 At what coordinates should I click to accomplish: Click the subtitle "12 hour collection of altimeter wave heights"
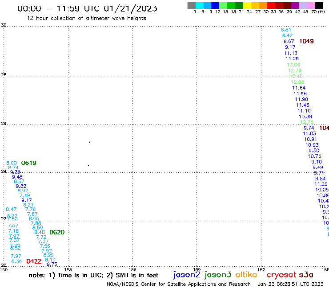click(86, 18)
